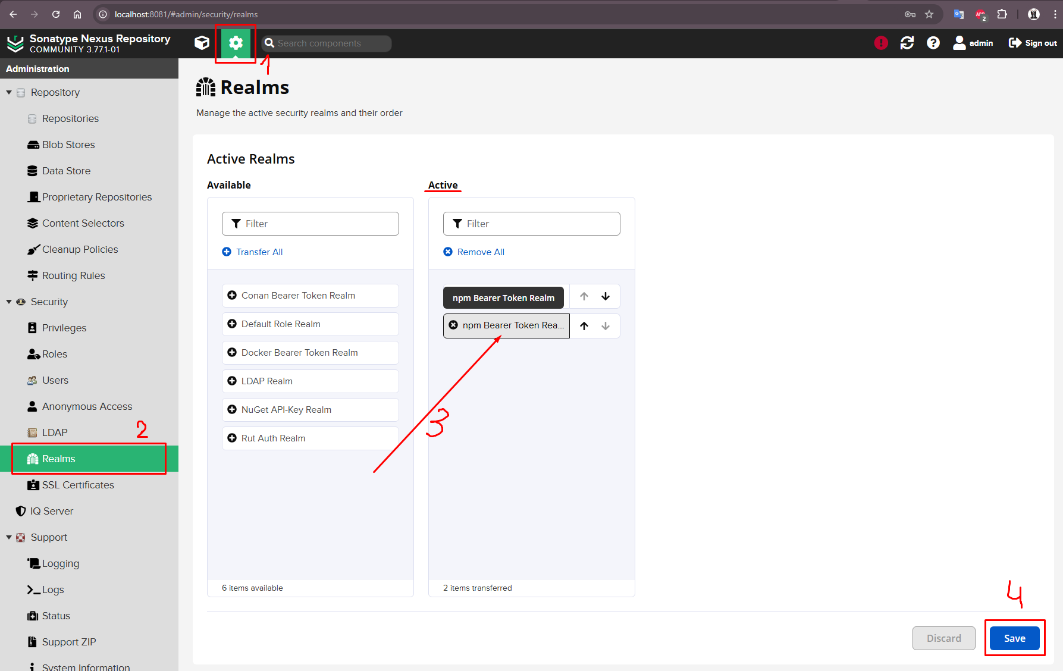The height and width of the screenshot is (671, 1063).
Task: Click the refresh icon in header
Action: (907, 43)
